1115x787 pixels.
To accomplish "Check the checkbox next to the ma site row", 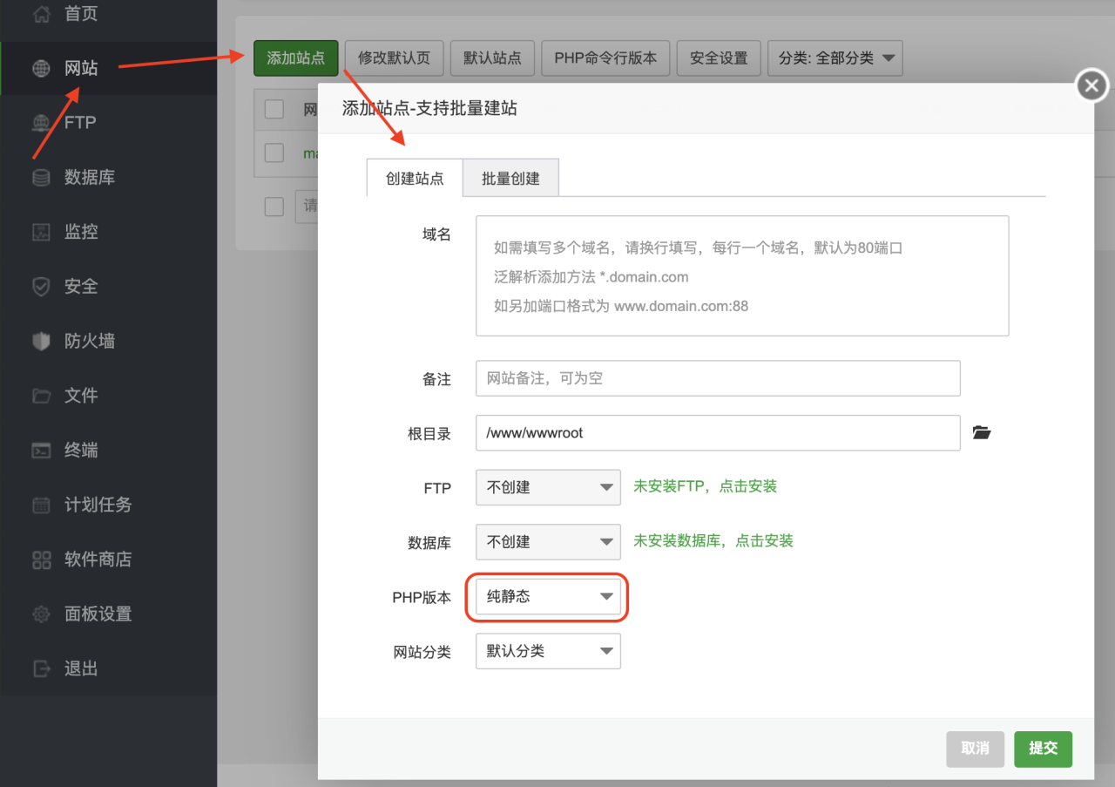I will [x=274, y=153].
